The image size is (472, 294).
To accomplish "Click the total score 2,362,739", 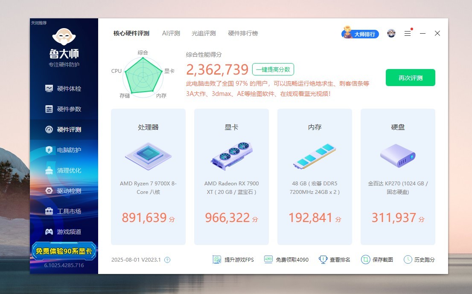I will coord(217,69).
